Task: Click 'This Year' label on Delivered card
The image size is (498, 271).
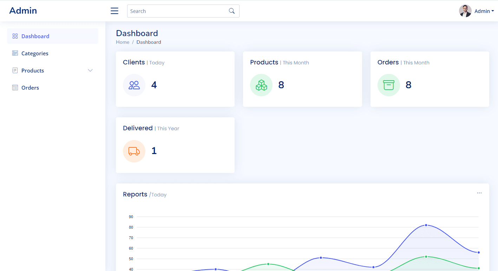Action: point(168,128)
